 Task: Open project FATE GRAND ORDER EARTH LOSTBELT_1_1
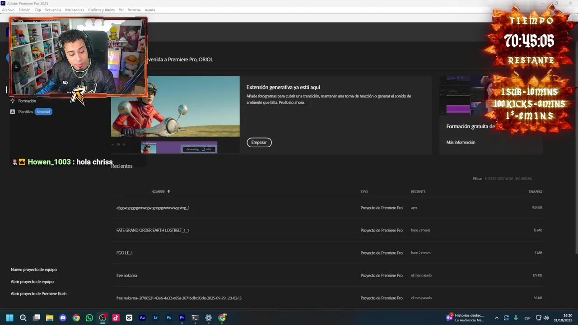(153, 230)
